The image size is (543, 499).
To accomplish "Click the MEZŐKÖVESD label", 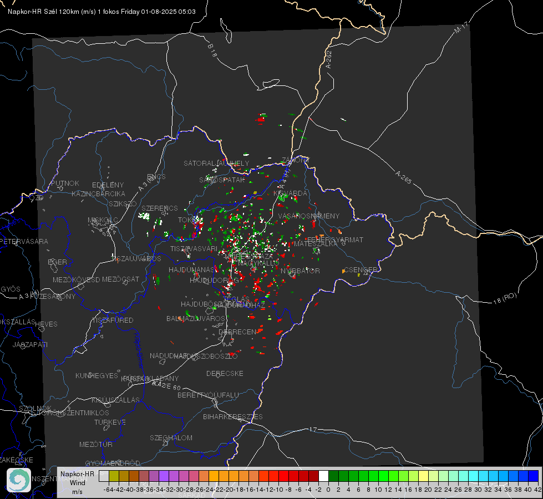I will 76,279.
